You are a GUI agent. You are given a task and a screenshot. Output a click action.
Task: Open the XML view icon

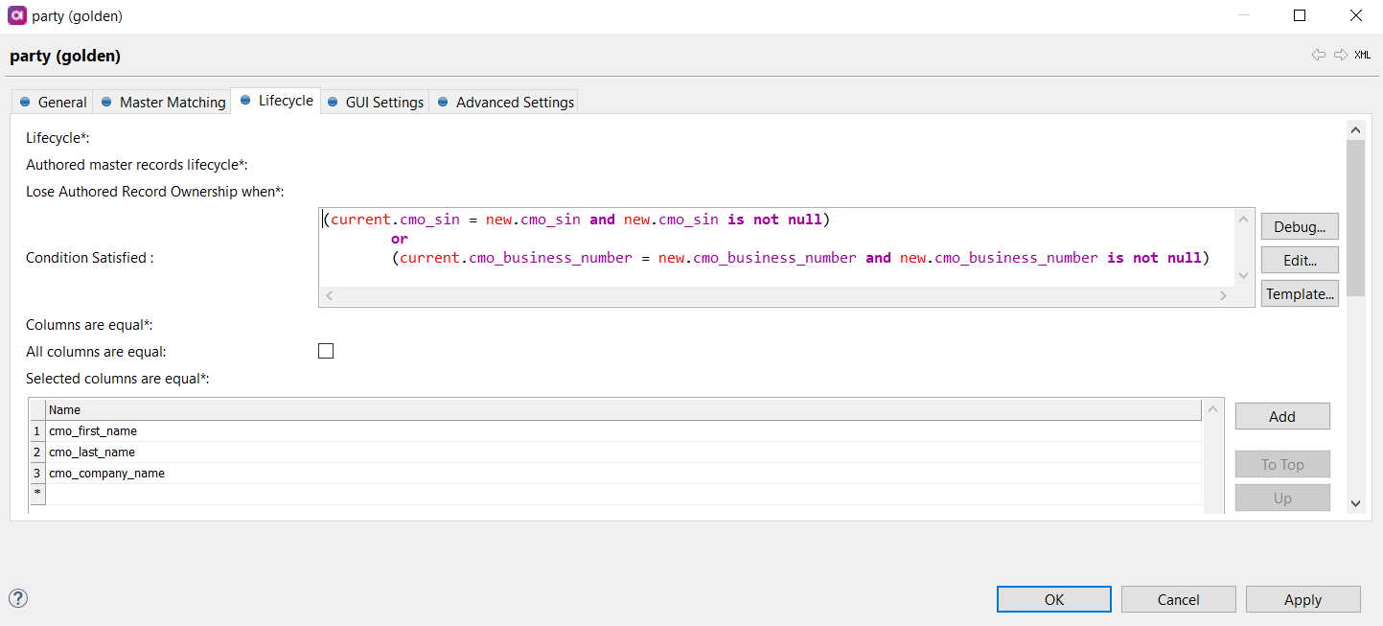1362,56
